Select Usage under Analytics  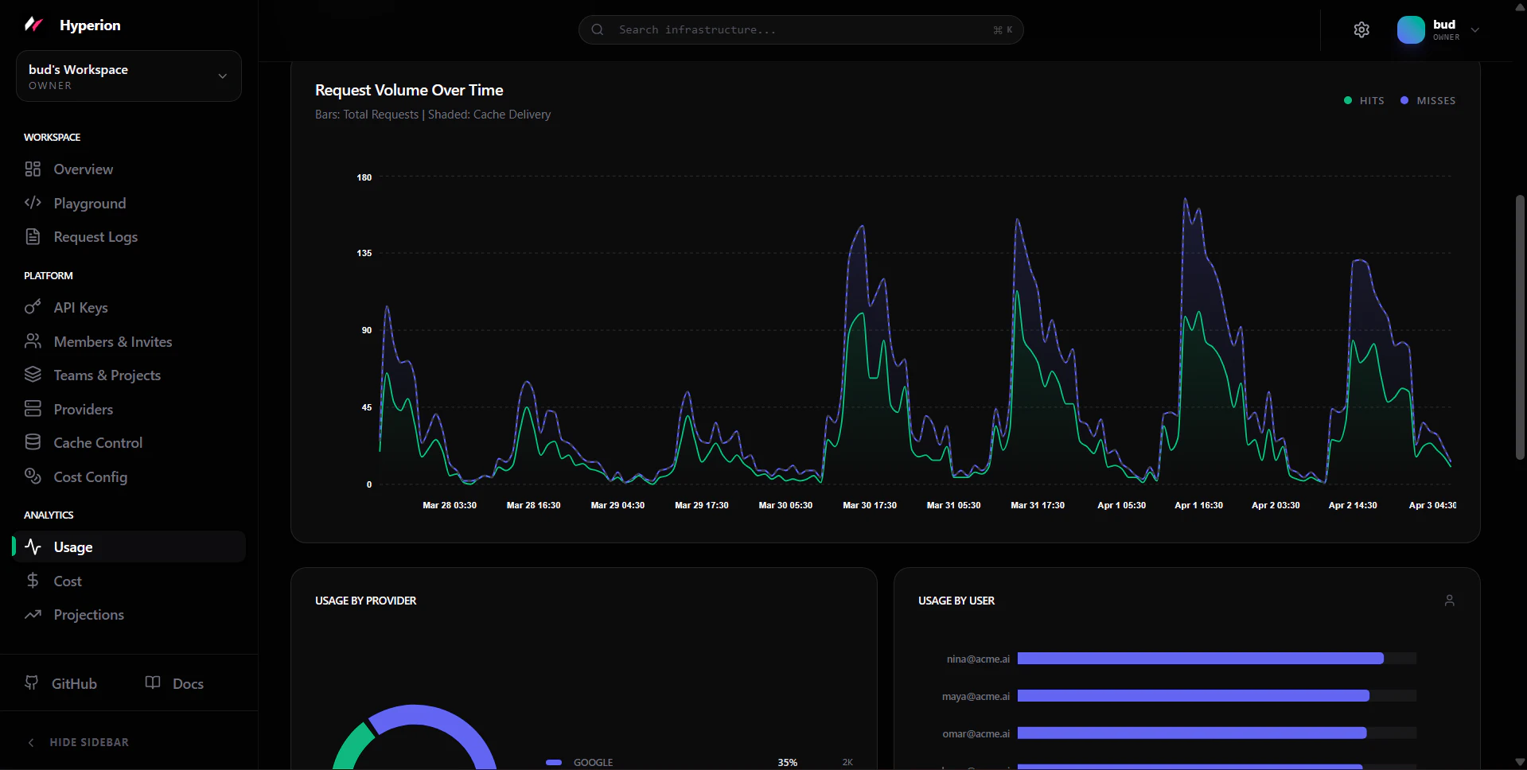tap(72, 546)
